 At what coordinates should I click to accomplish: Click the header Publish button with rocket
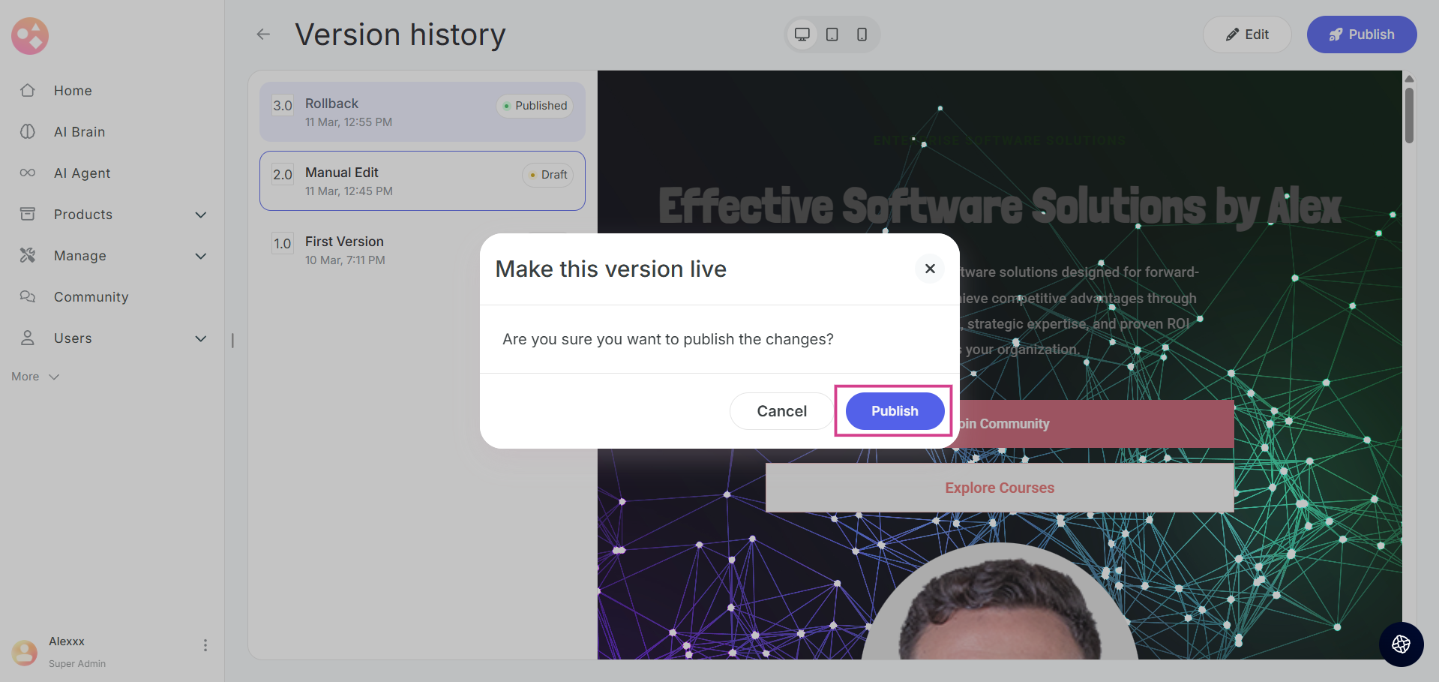(x=1362, y=35)
